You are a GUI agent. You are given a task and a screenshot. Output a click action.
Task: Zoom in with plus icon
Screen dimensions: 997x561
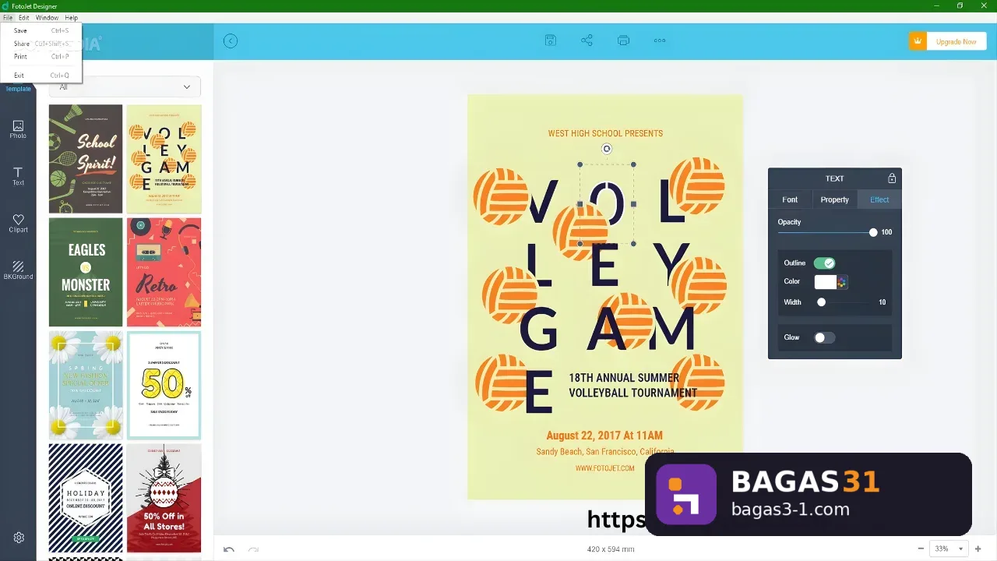point(978,549)
